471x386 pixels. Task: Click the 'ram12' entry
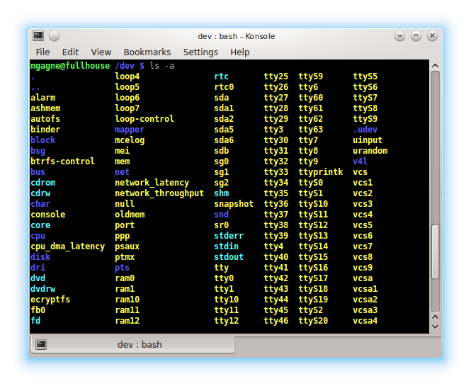127,321
